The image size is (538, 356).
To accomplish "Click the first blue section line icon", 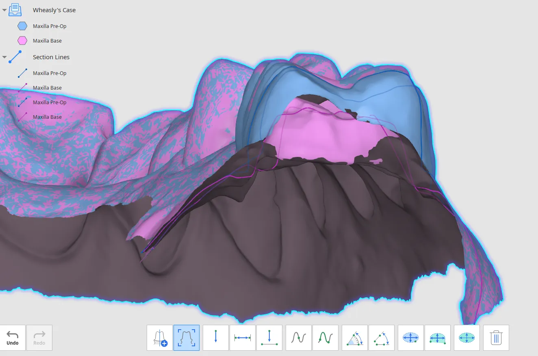I will click(x=22, y=73).
